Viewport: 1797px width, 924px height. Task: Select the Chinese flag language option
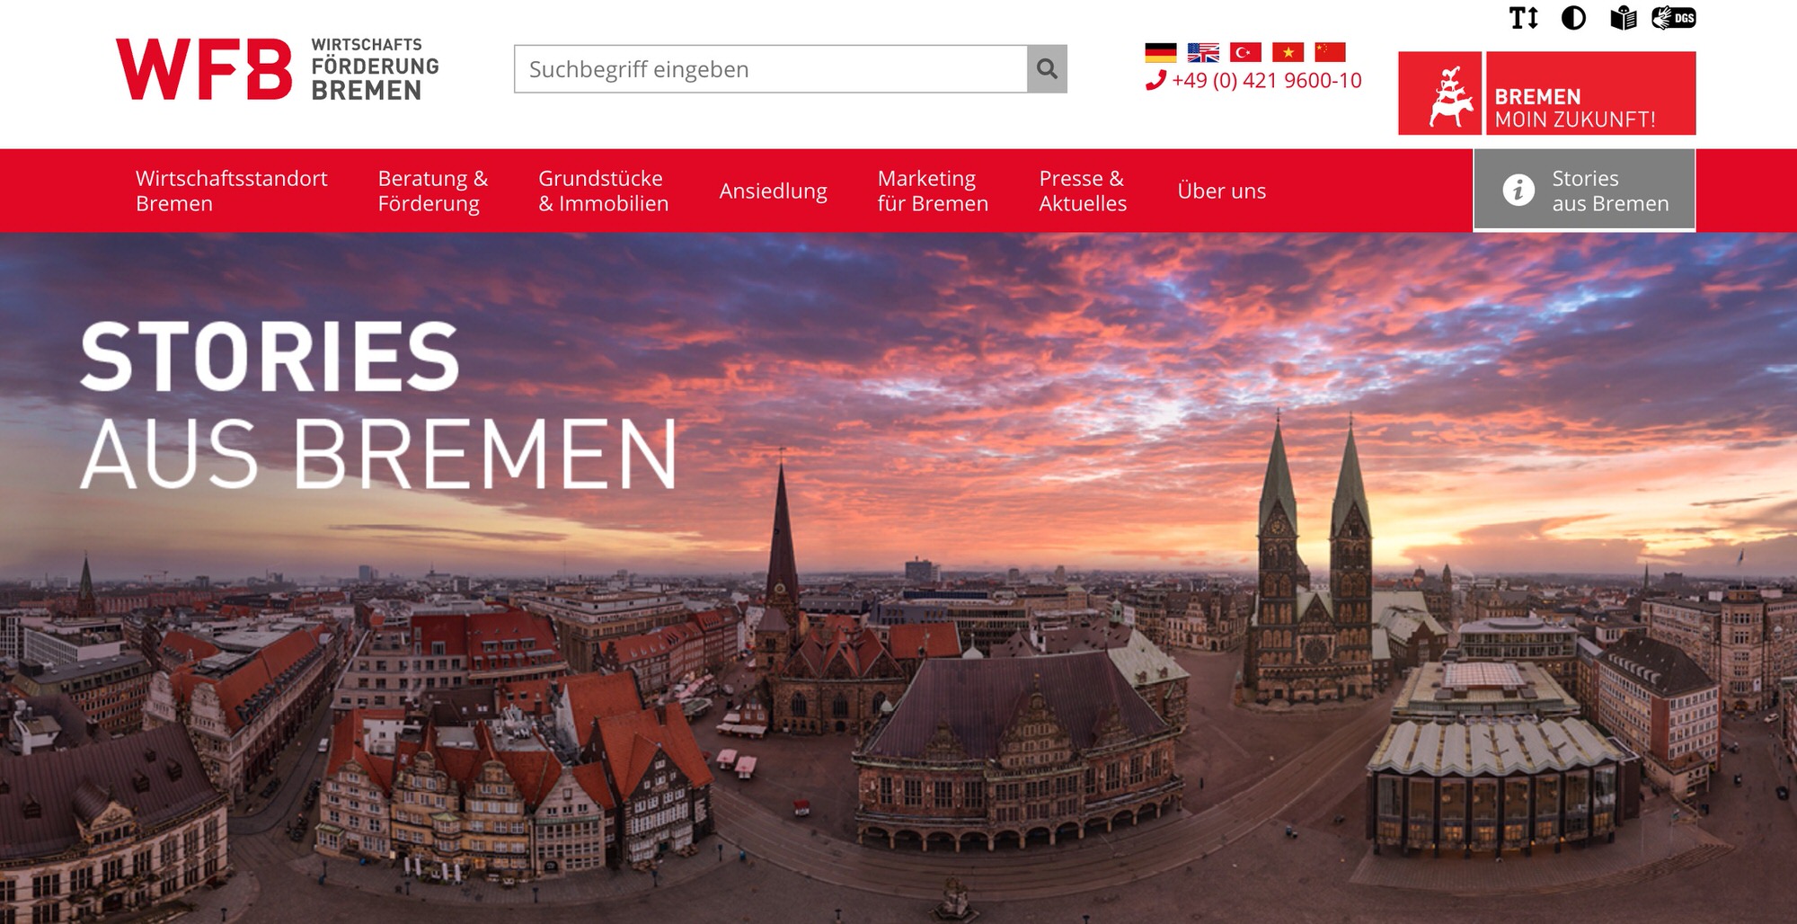coord(1329,51)
